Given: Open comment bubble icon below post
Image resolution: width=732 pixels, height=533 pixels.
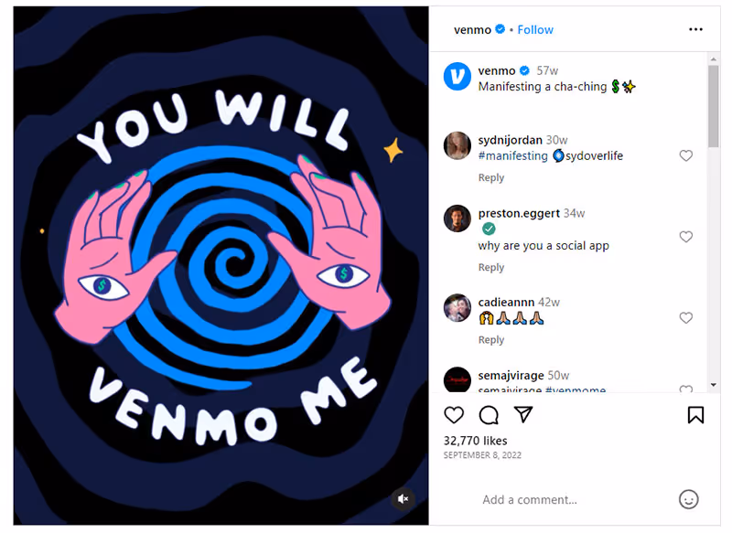Looking at the screenshot, I should 489,414.
